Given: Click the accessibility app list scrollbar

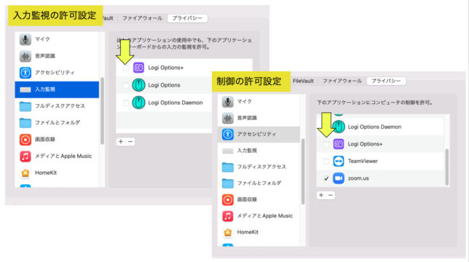Looking at the screenshot, I should [x=447, y=167].
